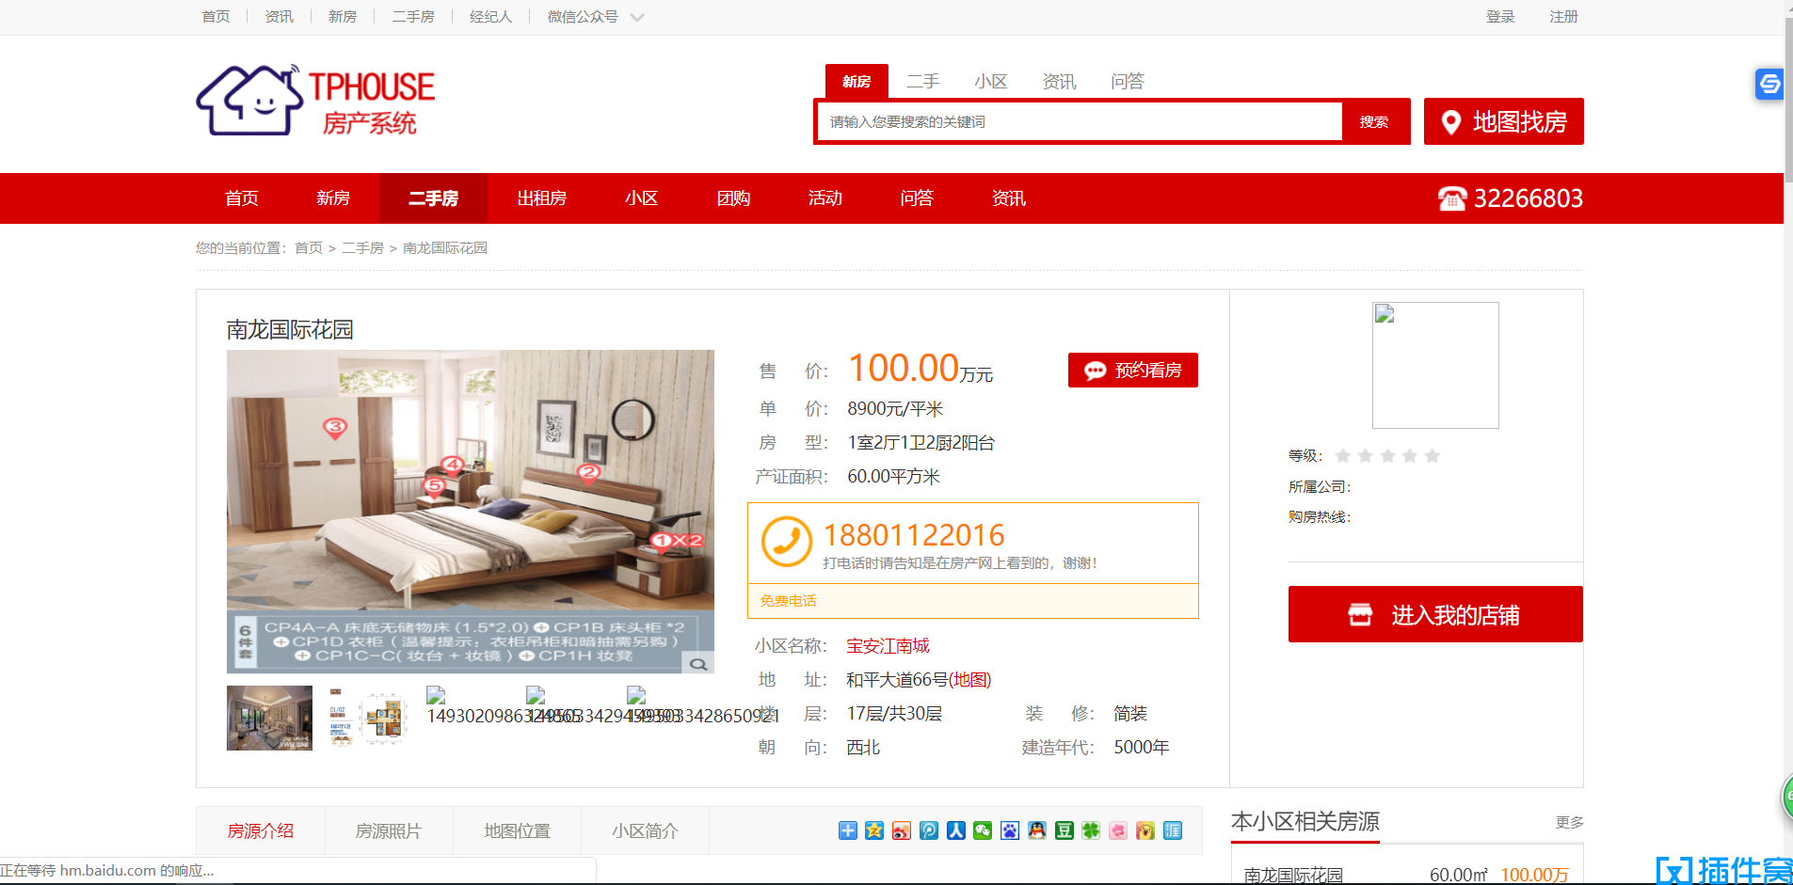Open the 地图 address link
The height and width of the screenshot is (885, 1793).
click(969, 680)
